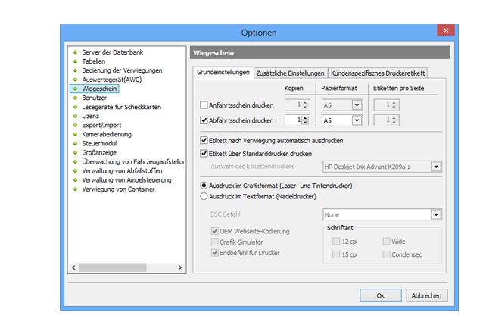Open the Etikettendrucker selection dropdown
The image size is (486, 334).
click(x=436, y=167)
